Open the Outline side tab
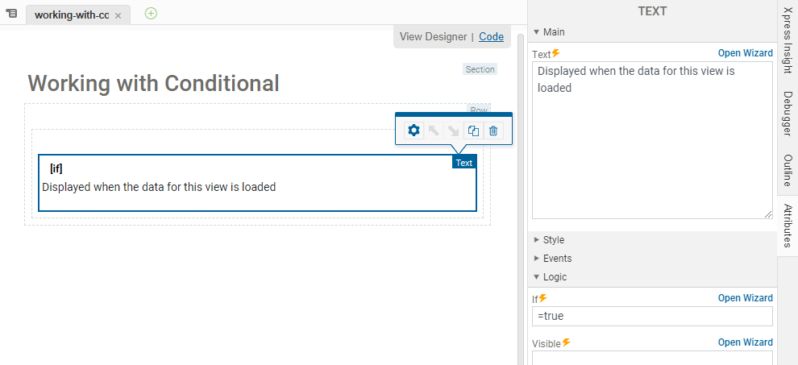Viewport: 798px width, 365px height. coord(788,169)
